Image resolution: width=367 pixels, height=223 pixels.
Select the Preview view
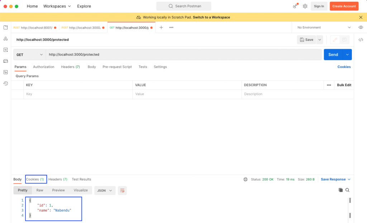tap(58, 190)
